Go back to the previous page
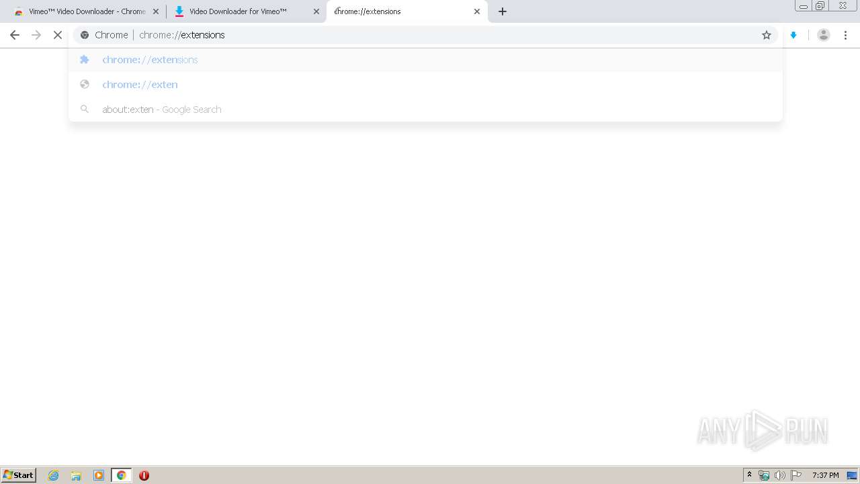The height and width of the screenshot is (484, 860). coord(15,35)
